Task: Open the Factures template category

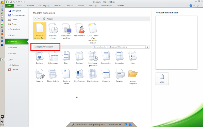Action: [79, 58]
